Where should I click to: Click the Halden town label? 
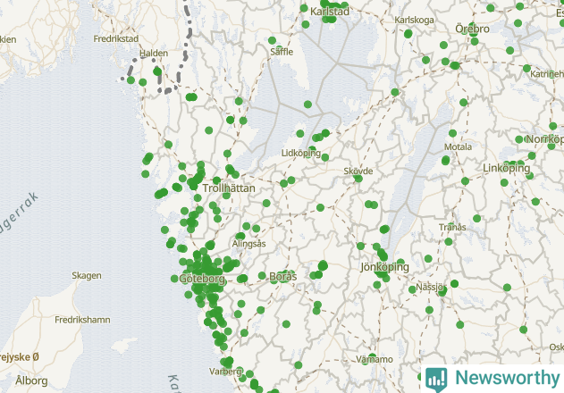tap(154, 54)
